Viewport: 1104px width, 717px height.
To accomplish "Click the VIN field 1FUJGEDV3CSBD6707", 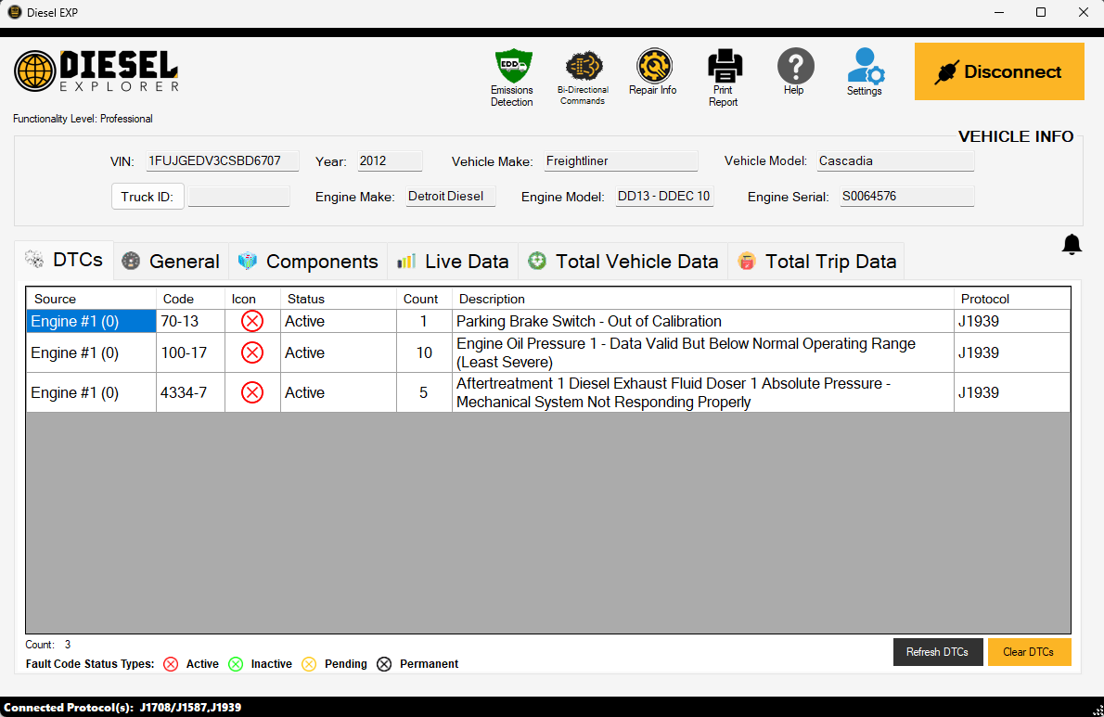I will 222,161.
